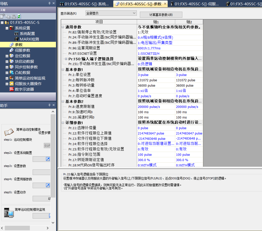This screenshot has width=262, height=231.
Task: Open MARK检测 item in the tree
Action: pos(29,39)
